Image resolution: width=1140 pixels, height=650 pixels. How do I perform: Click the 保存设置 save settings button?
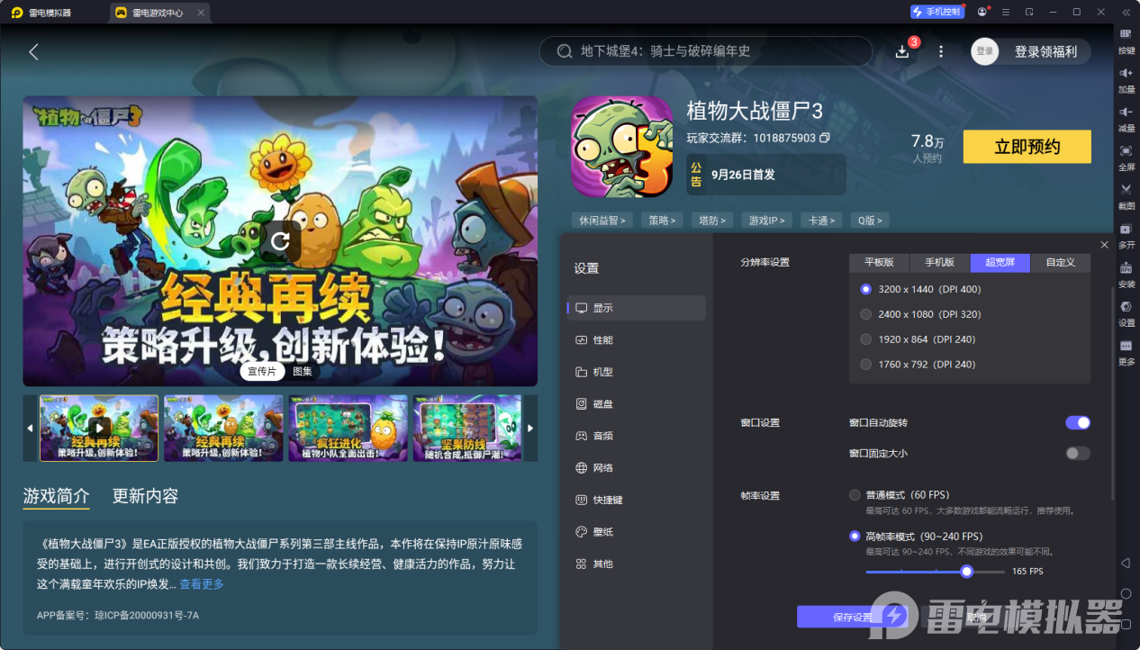[x=853, y=617]
